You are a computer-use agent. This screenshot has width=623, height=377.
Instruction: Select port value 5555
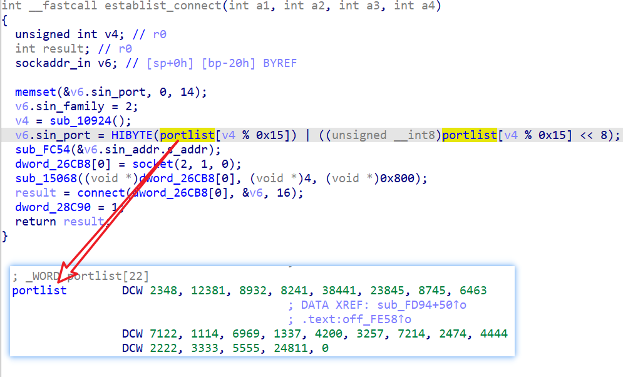pos(246,348)
